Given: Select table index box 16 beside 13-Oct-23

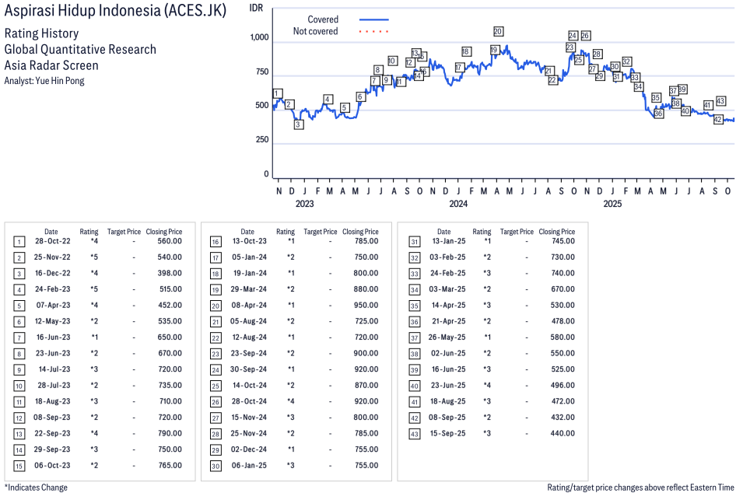Looking at the screenshot, I should (216, 241).
